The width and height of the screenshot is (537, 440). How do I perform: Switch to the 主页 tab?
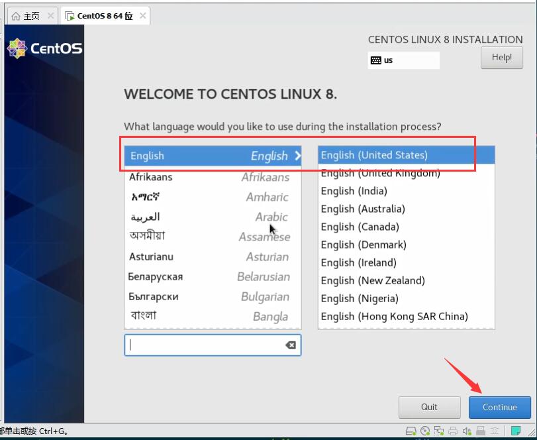32,16
